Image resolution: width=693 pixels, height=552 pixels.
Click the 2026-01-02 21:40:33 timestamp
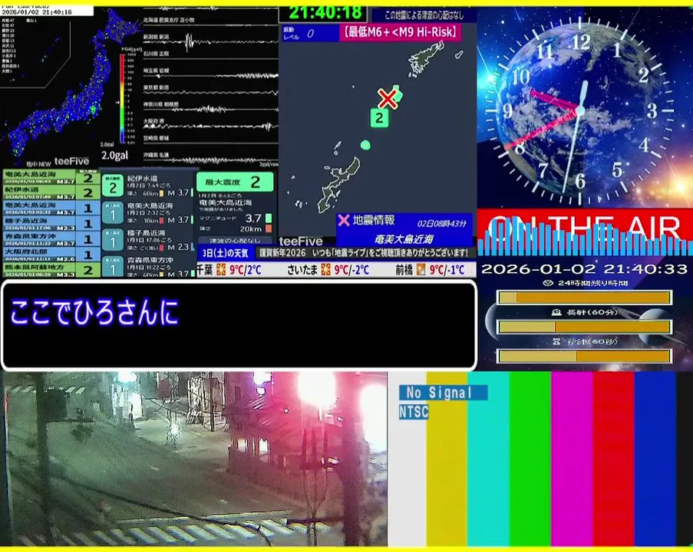point(585,269)
